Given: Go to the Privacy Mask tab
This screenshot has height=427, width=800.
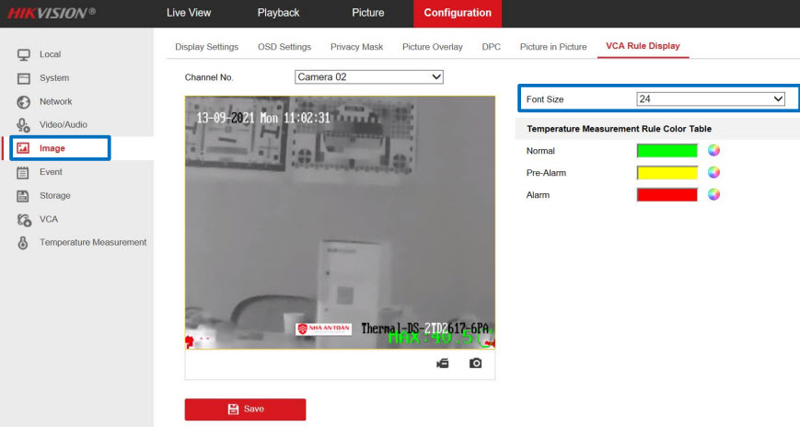Looking at the screenshot, I should coord(356,47).
